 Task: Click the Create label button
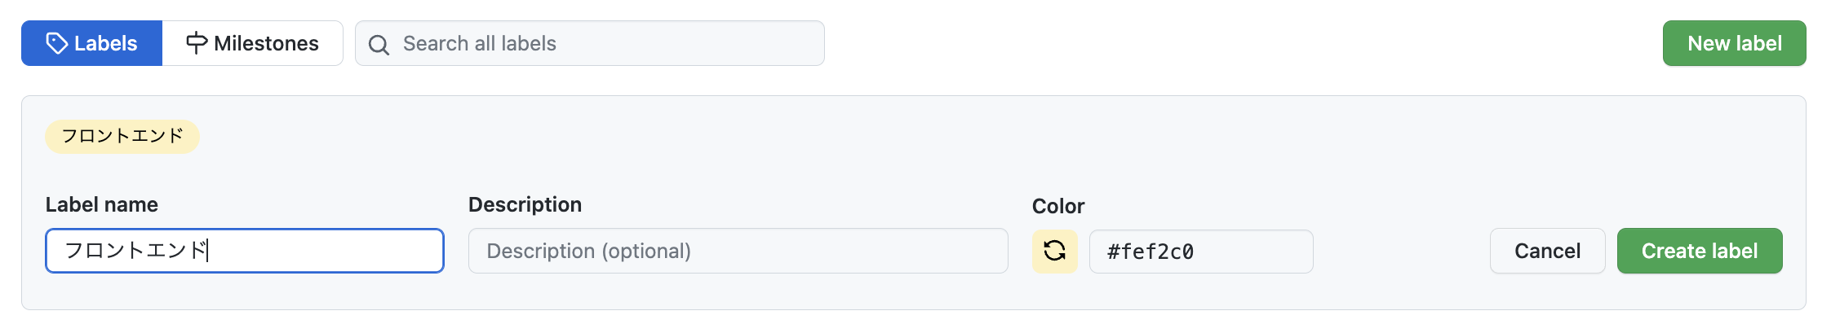[1700, 251]
